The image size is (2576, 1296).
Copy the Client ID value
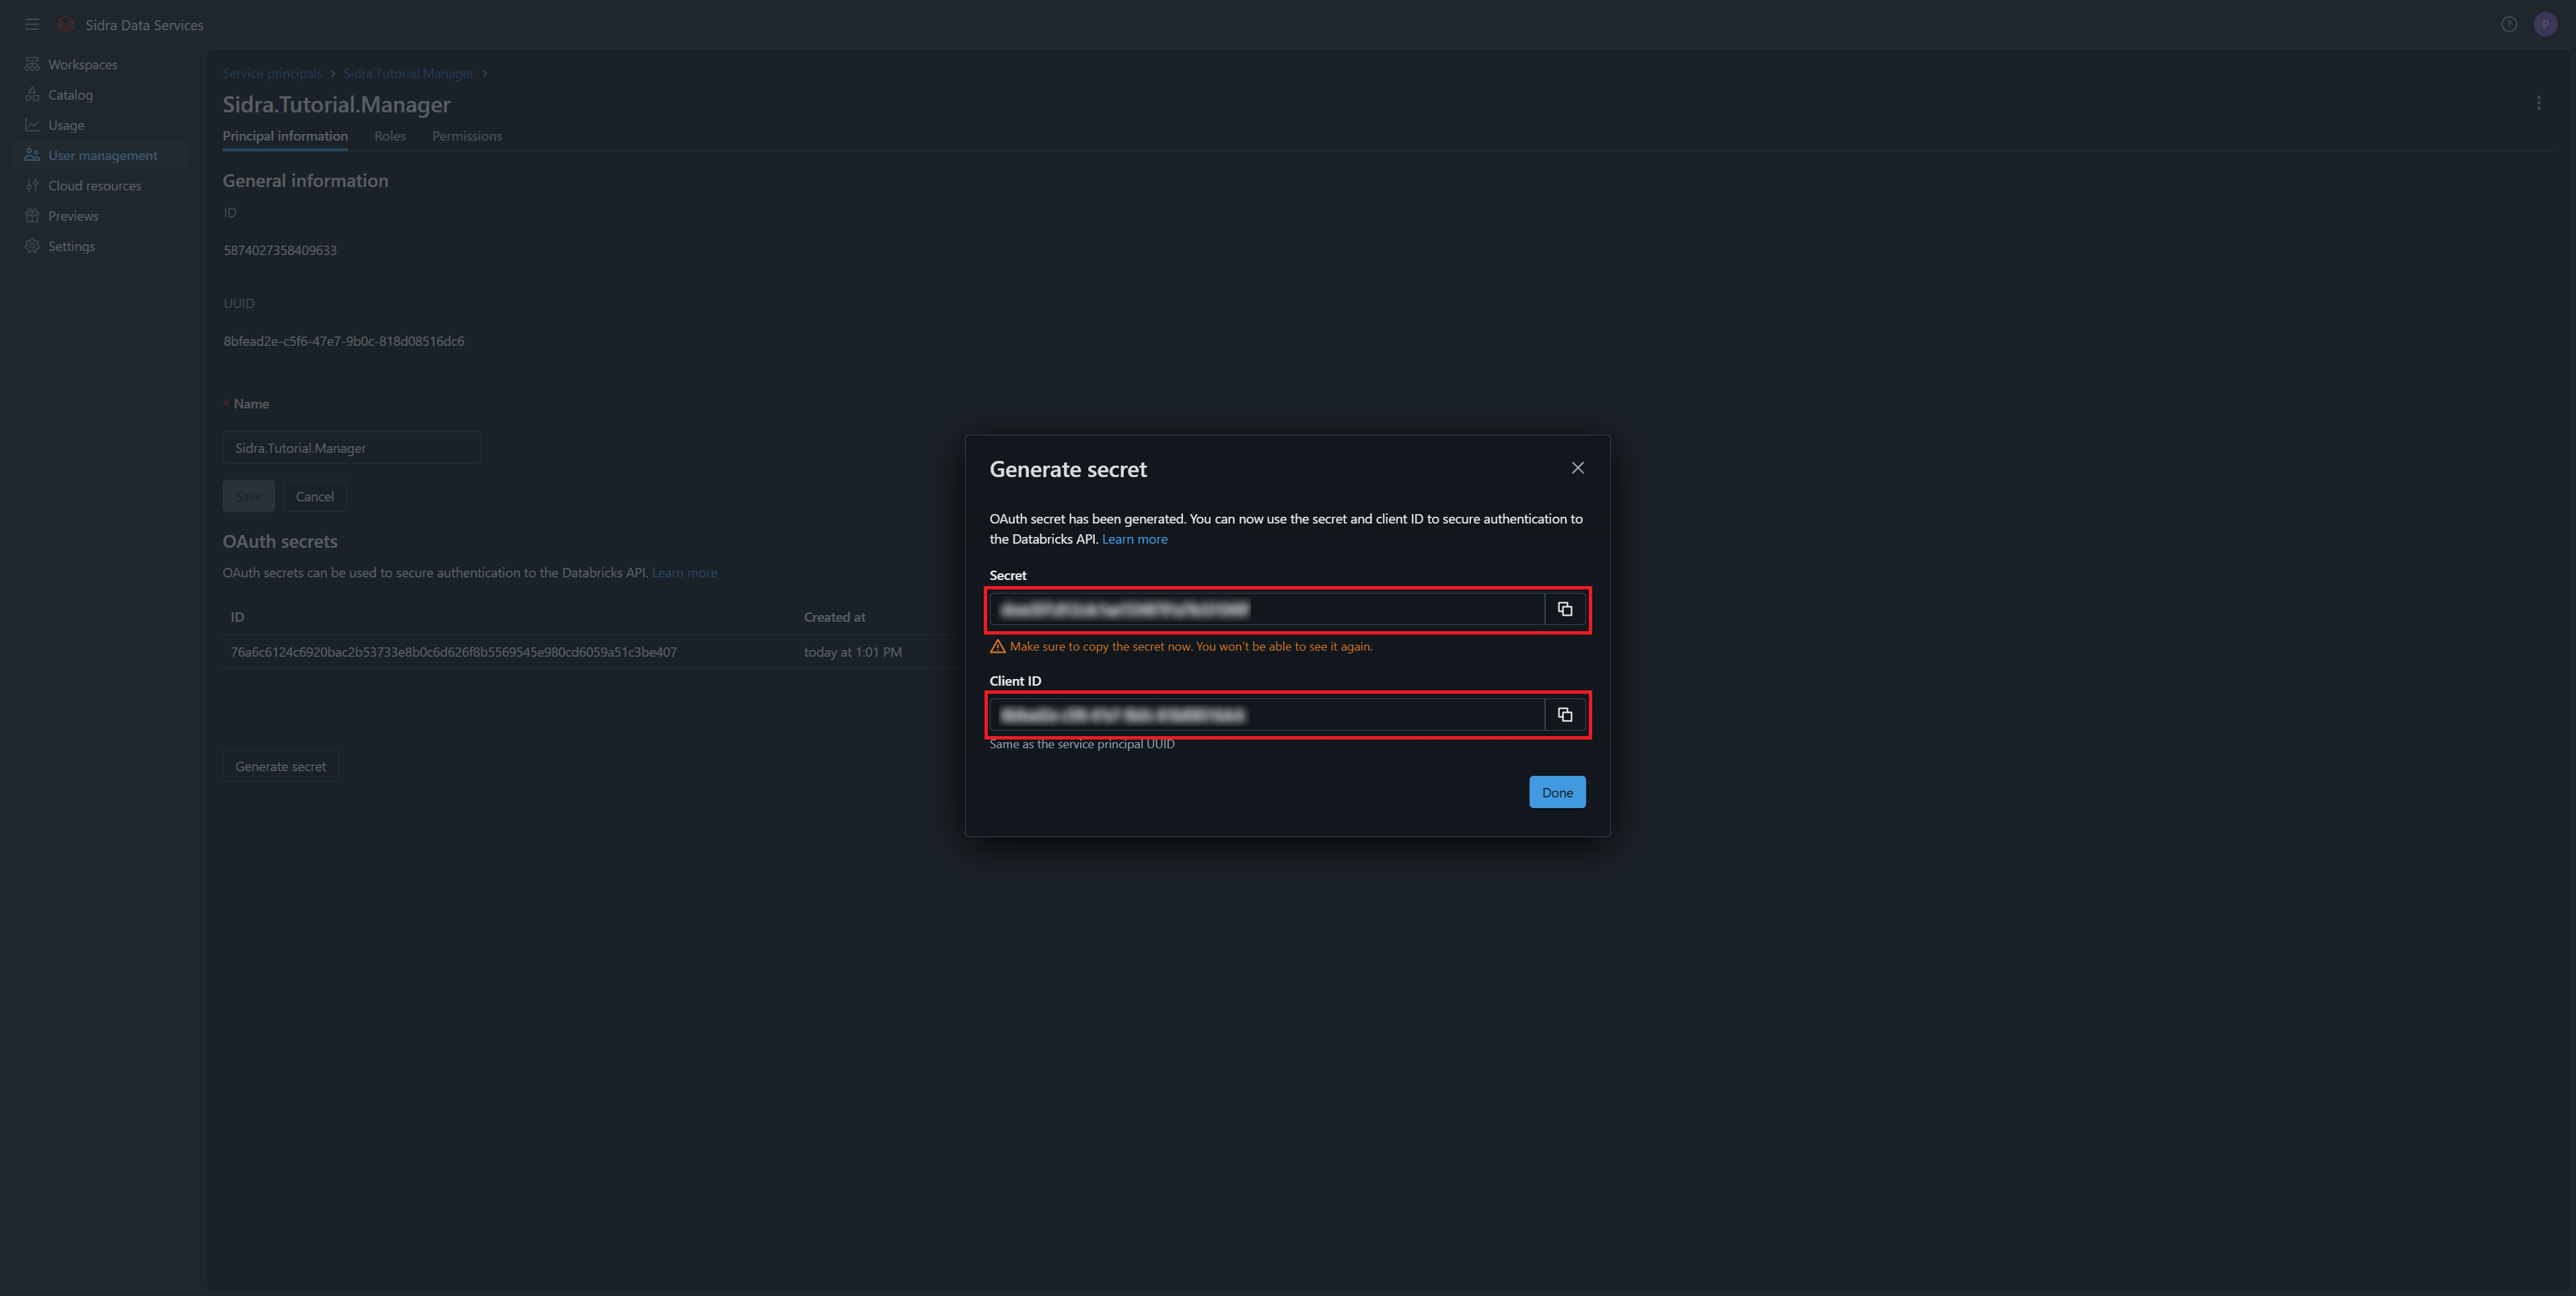1564,715
